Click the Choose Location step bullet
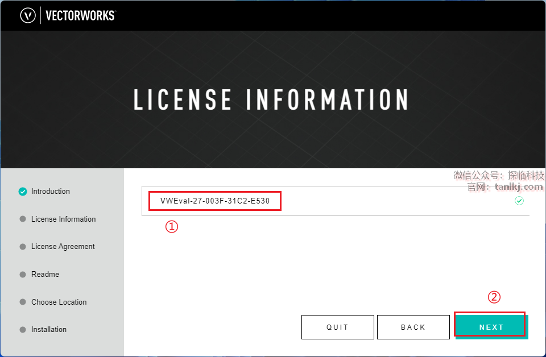Image resolution: width=546 pixels, height=357 pixels. (23, 302)
